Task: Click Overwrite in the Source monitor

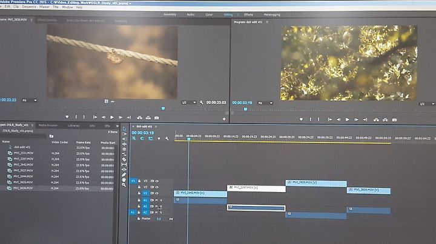Action: (x=148, y=118)
